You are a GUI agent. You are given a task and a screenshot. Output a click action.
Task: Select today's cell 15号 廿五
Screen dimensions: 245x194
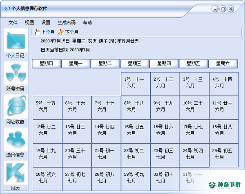click(136, 132)
